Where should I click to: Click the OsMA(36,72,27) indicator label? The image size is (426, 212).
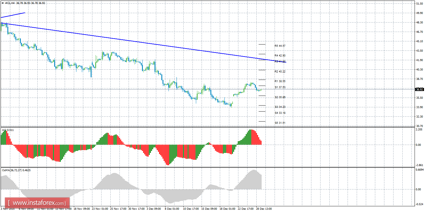17,170
